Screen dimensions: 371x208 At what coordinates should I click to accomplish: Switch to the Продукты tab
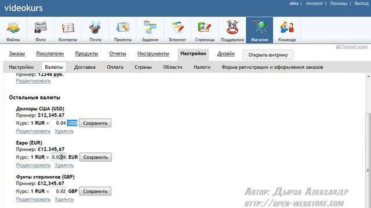(86, 54)
